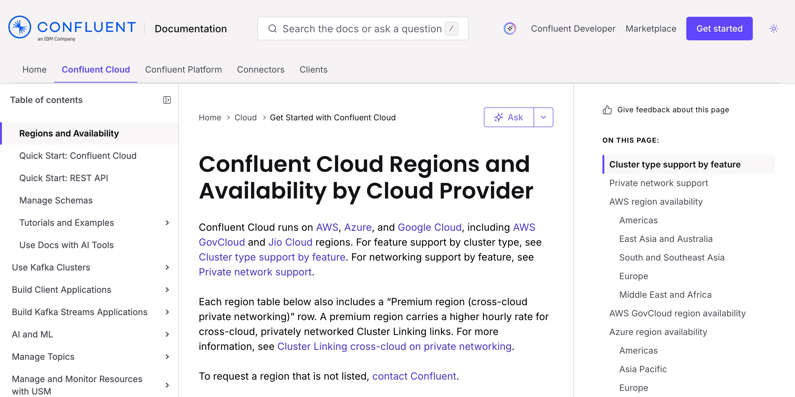Image resolution: width=795 pixels, height=397 pixels.
Task: Jump to Middle East and Africa
Action: point(665,295)
